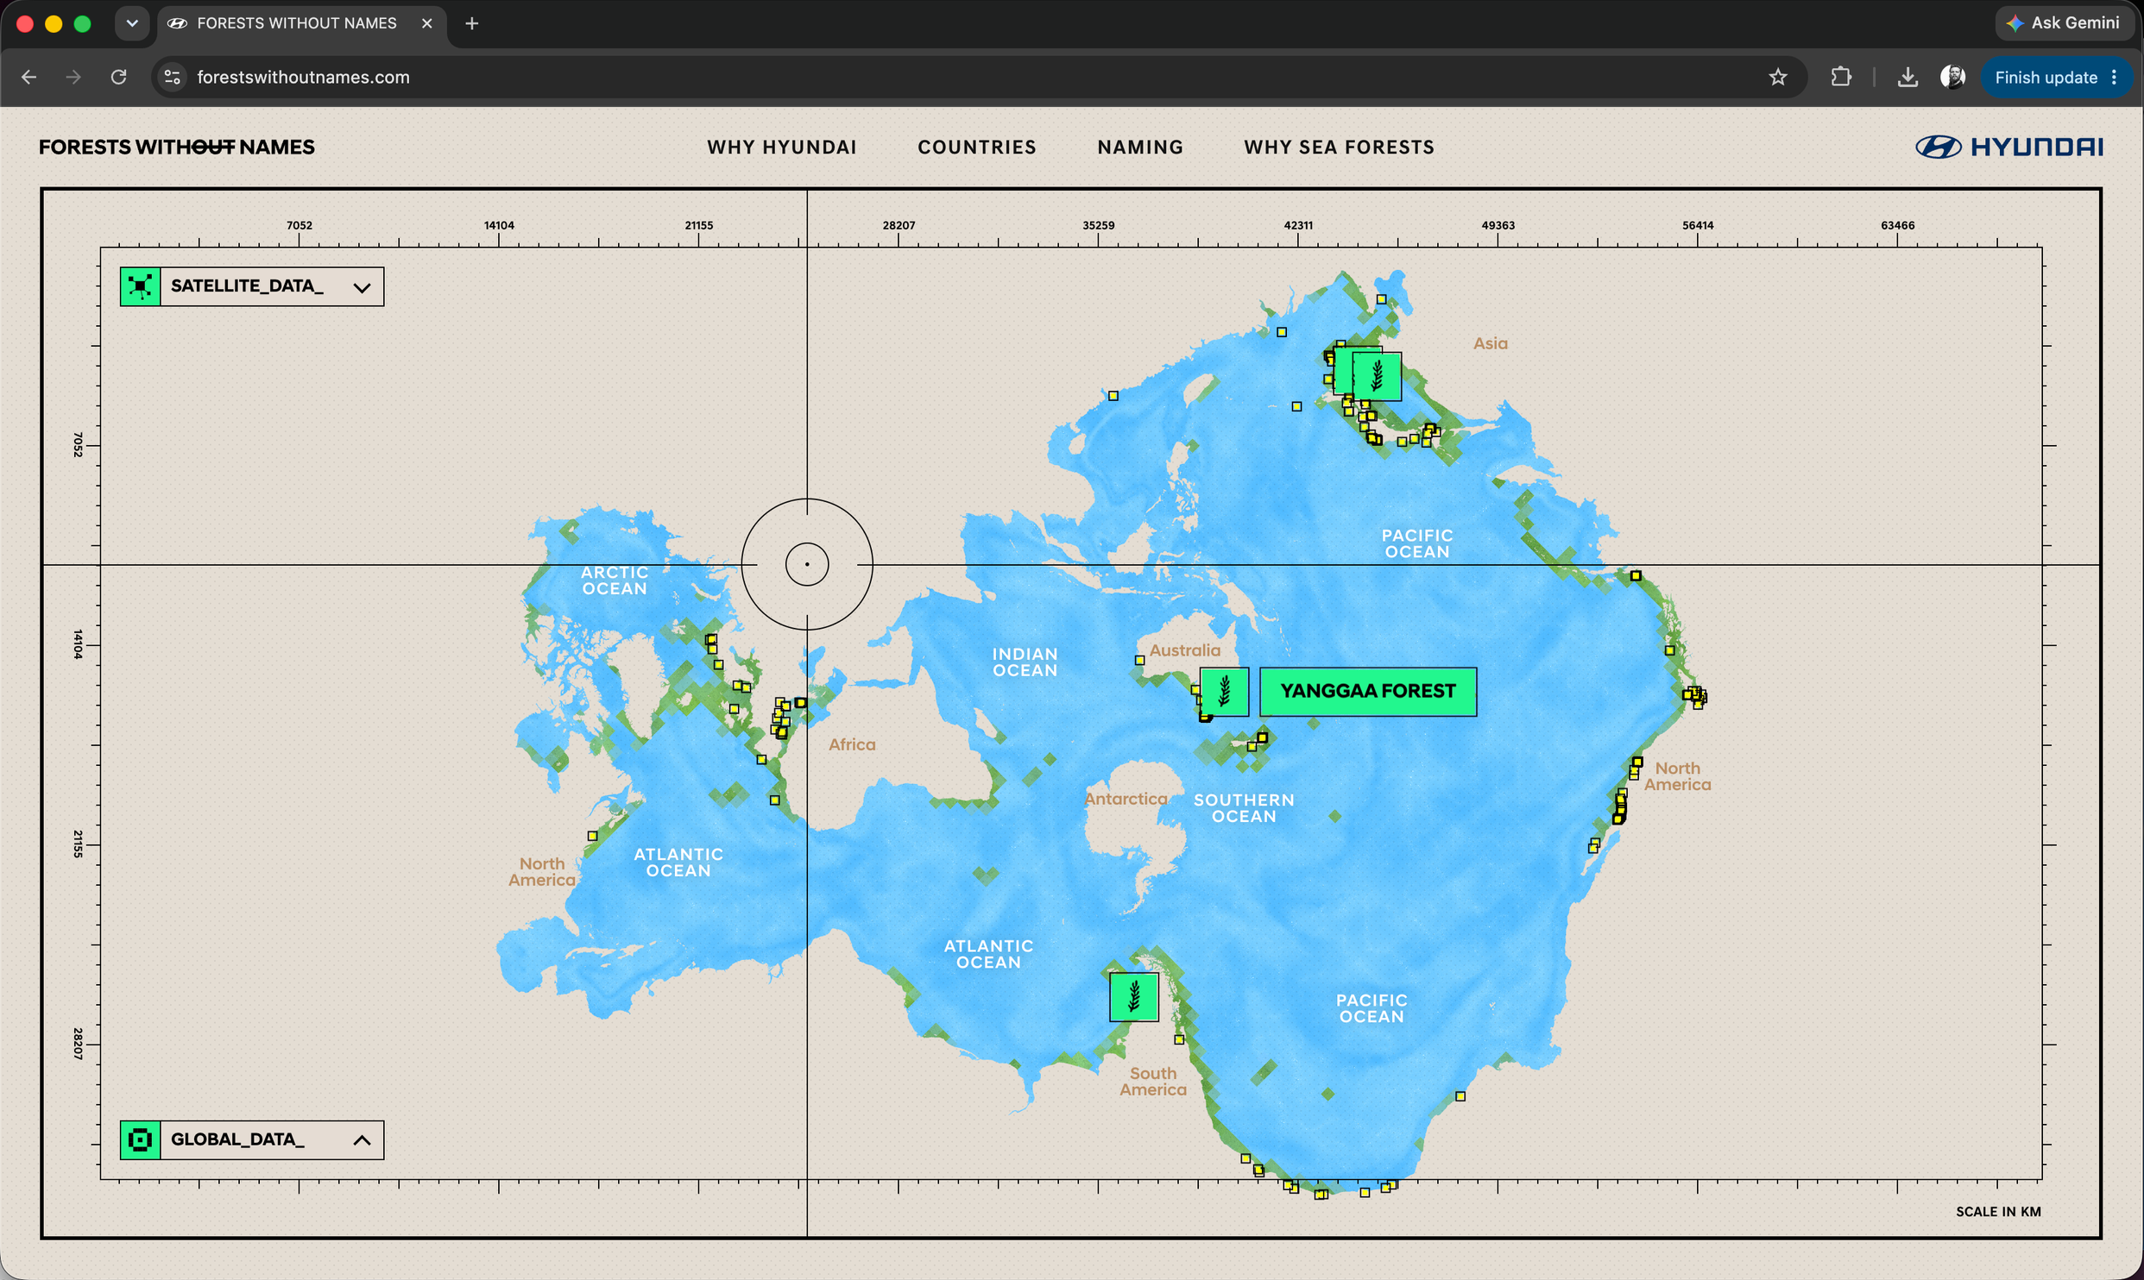This screenshot has height=1280, width=2144.
Task: Click the Asia continent label
Action: coord(1491,343)
